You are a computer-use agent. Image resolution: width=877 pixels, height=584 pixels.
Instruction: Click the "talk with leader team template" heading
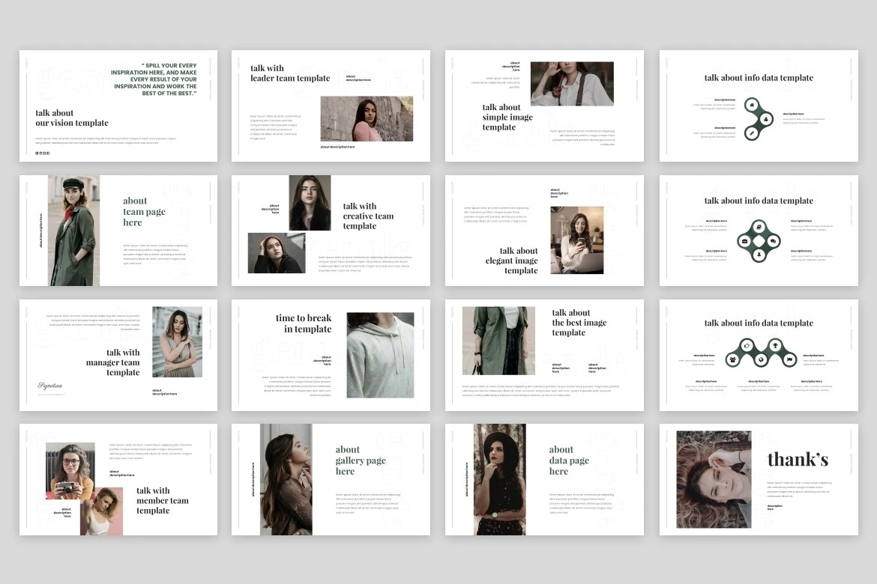point(290,73)
